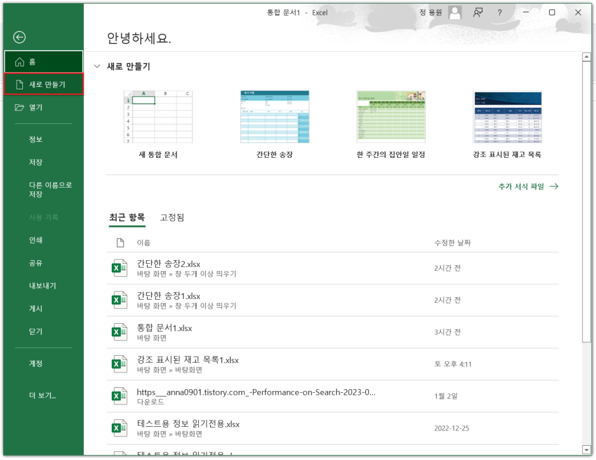The height and width of the screenshot is (460, 596).
Task: Click the Home house icon in sidebar
Action: pos(19,62)
